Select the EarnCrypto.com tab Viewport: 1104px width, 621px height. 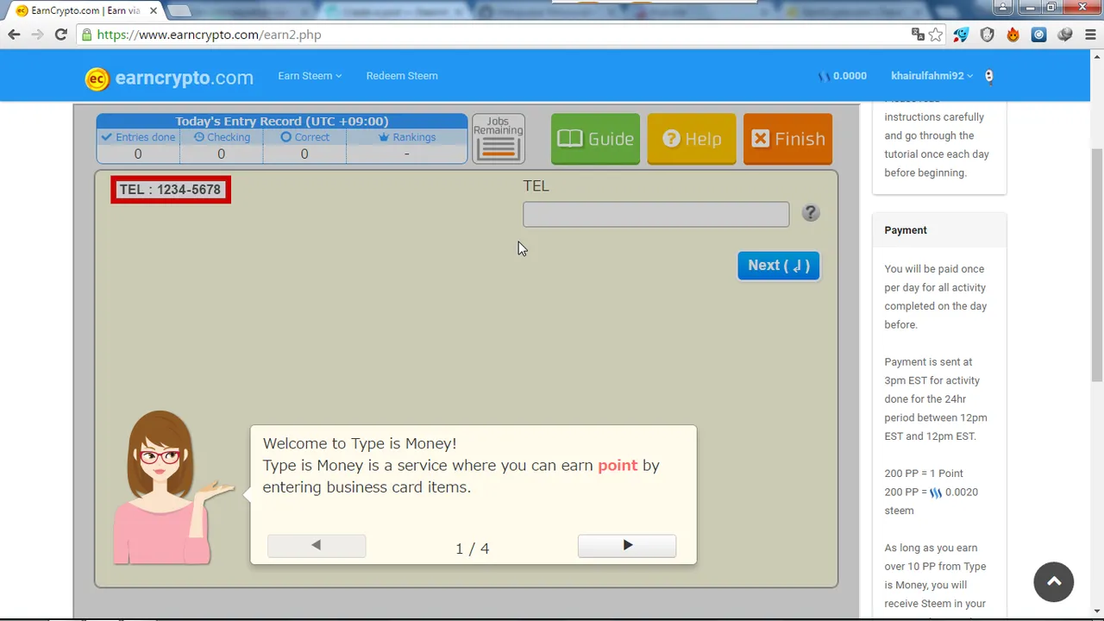[85, 10]
